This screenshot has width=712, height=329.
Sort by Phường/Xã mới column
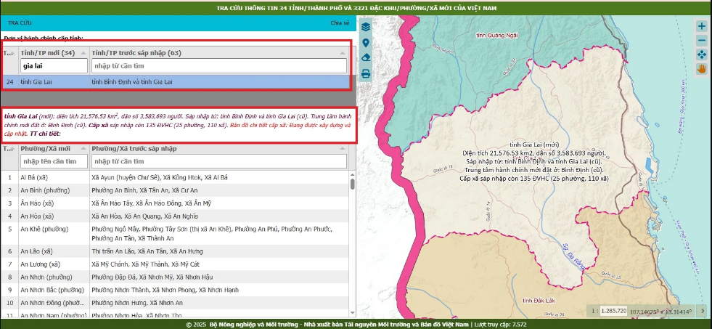click(53, 149)
